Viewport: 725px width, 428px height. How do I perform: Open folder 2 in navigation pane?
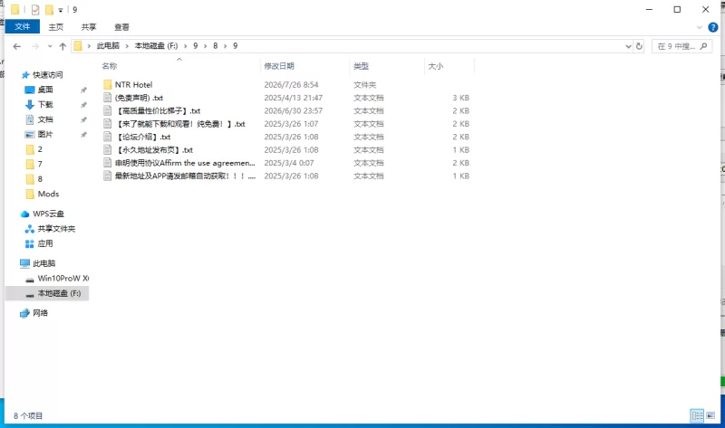[x=40, y=149]
